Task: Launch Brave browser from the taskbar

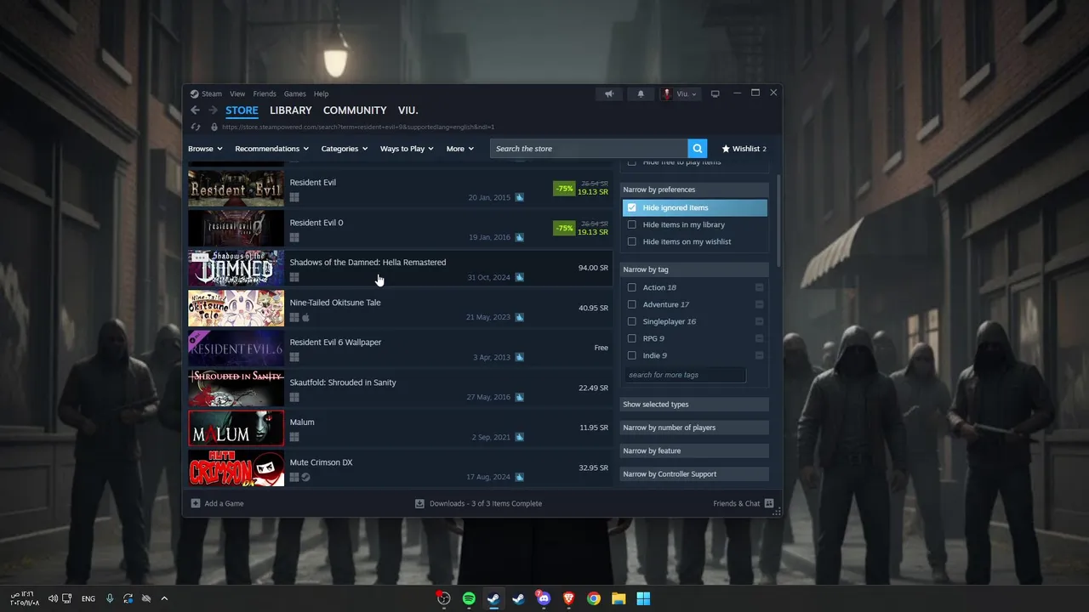Action: (568, 598)
